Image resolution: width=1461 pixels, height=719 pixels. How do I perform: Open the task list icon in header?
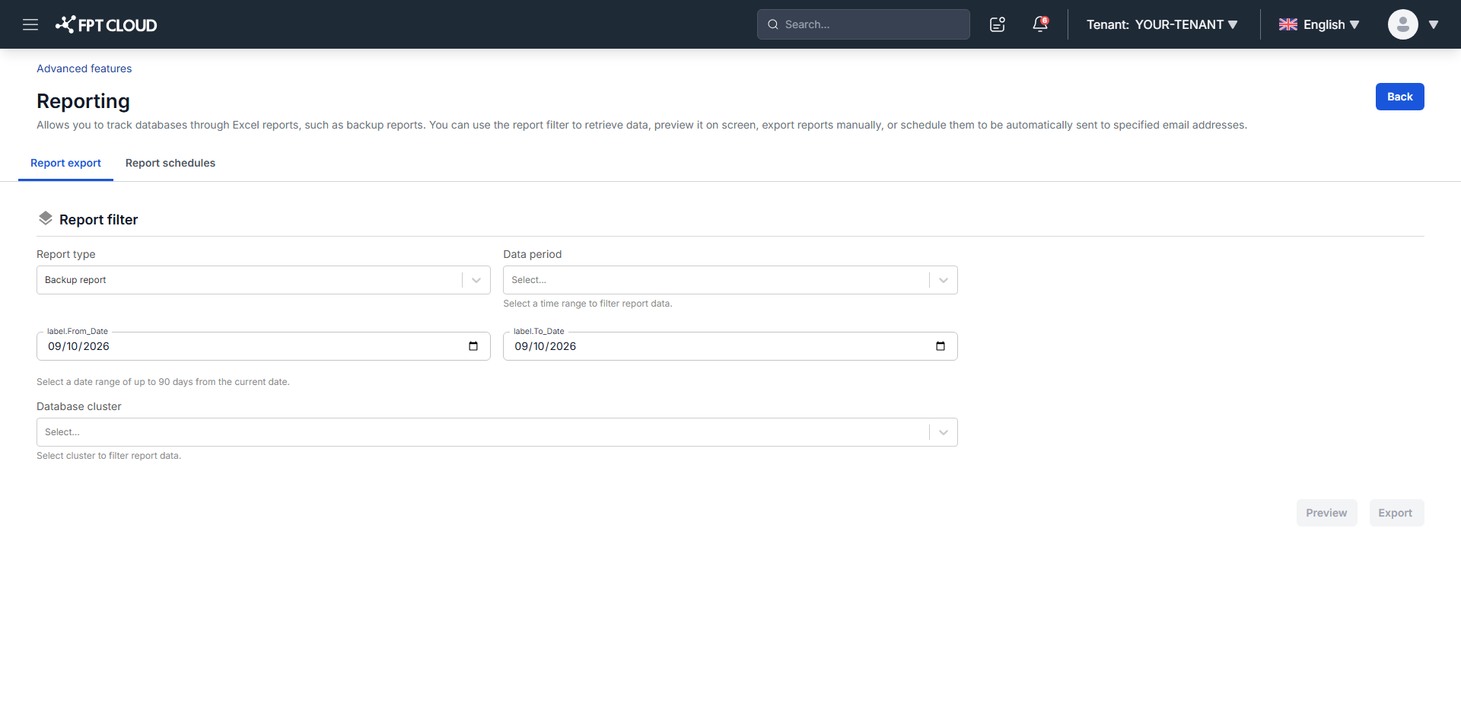[x=998, y=24]
